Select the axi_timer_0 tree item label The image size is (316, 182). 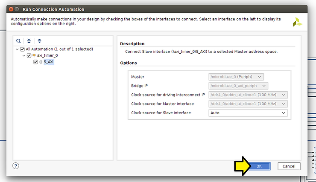tap(47, 55)
